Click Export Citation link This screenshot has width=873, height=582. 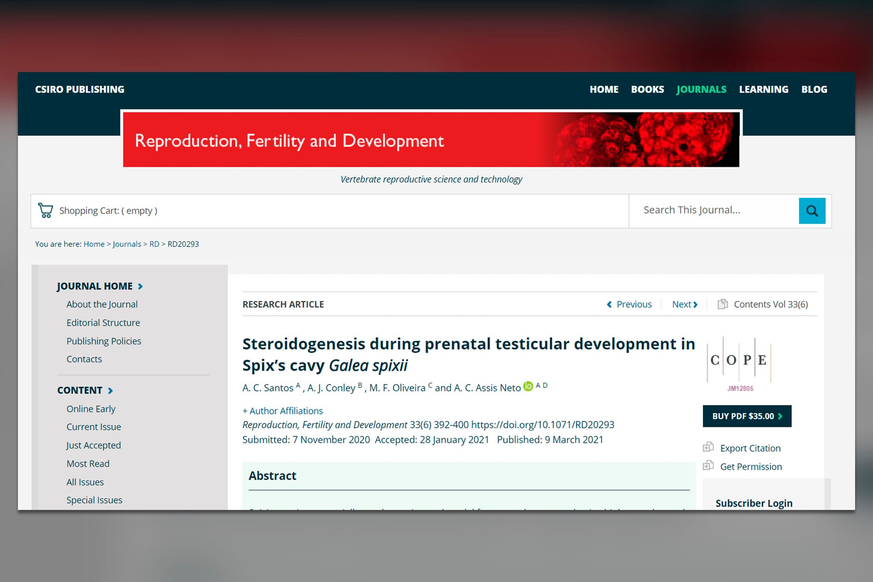coord(750,448)
